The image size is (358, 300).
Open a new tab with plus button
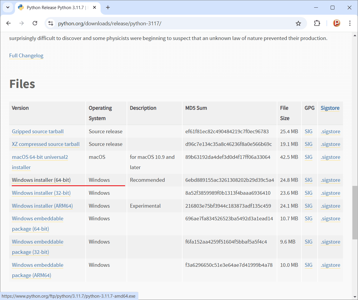pyautogui.click(x=108, y=7)
